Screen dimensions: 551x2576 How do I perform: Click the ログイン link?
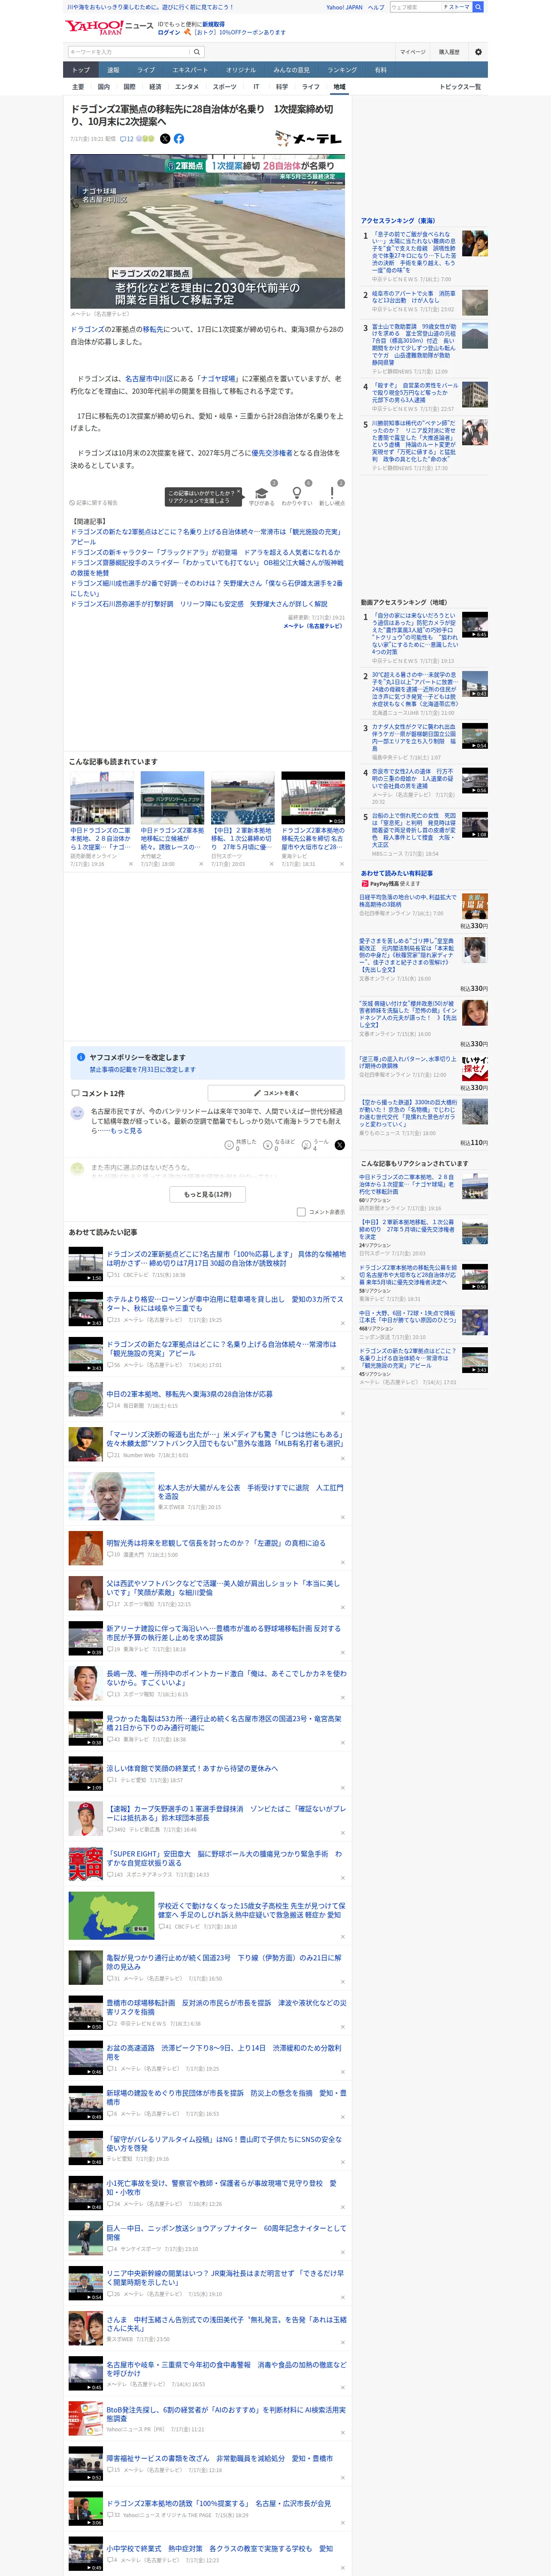point(169,32)
